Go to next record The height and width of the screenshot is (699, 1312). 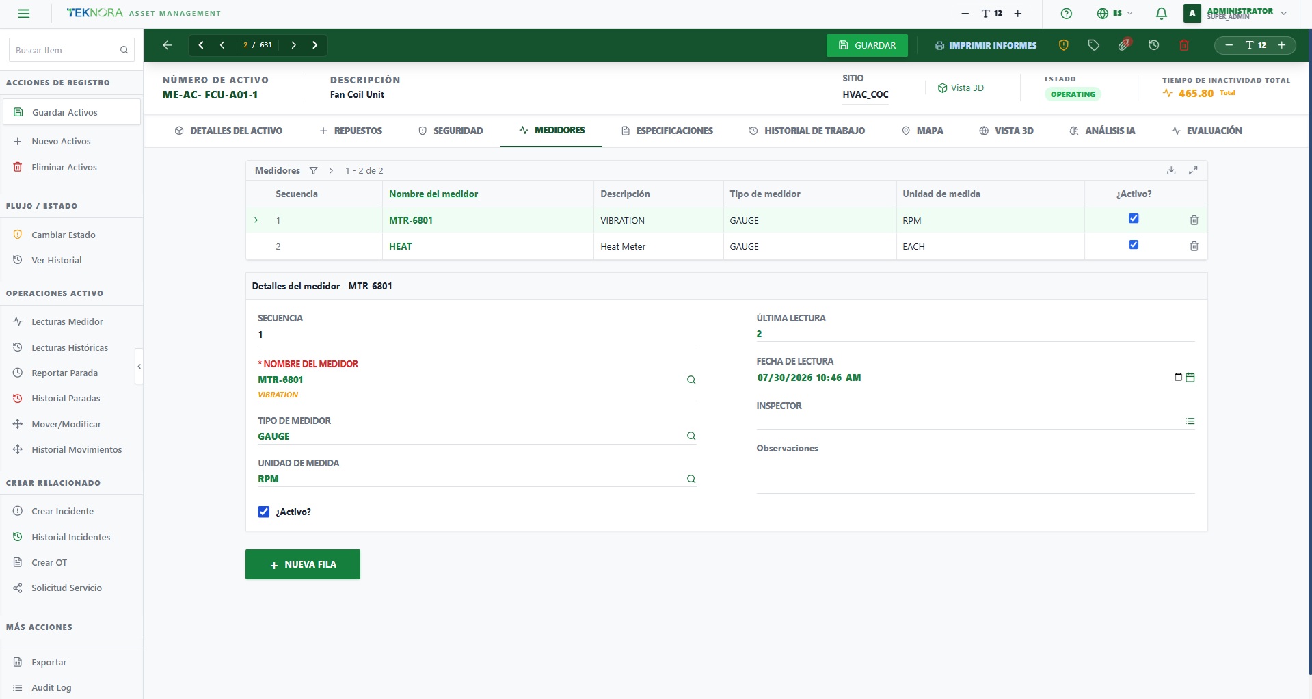293,45
